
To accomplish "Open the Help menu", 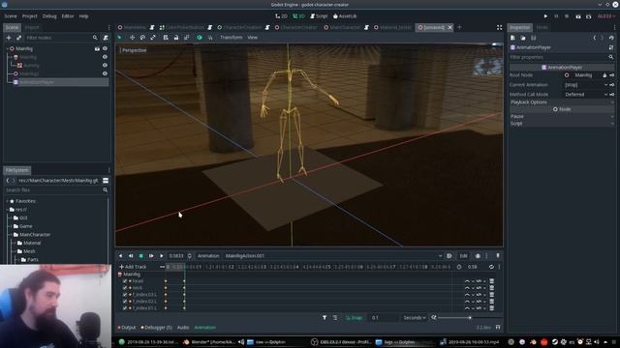I will 83,16.
